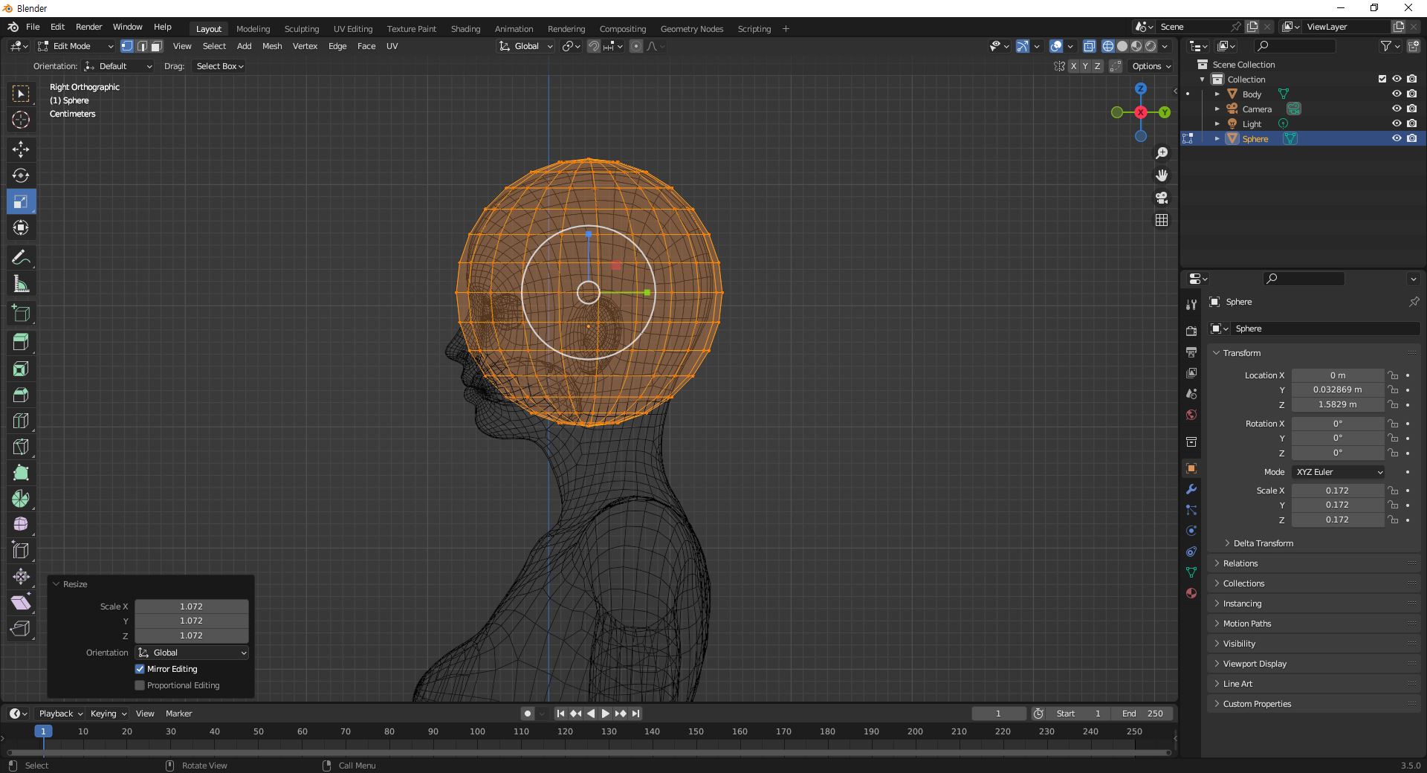Expand the Delta Transform panel
This screenshot has height=773, width=1427.
(x=1263, y=543)
